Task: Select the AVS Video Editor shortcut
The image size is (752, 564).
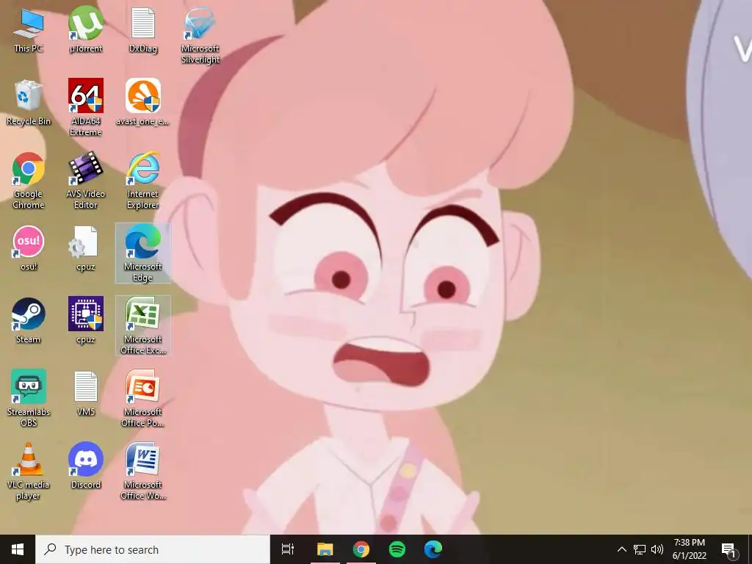Action: pos(86,181)
